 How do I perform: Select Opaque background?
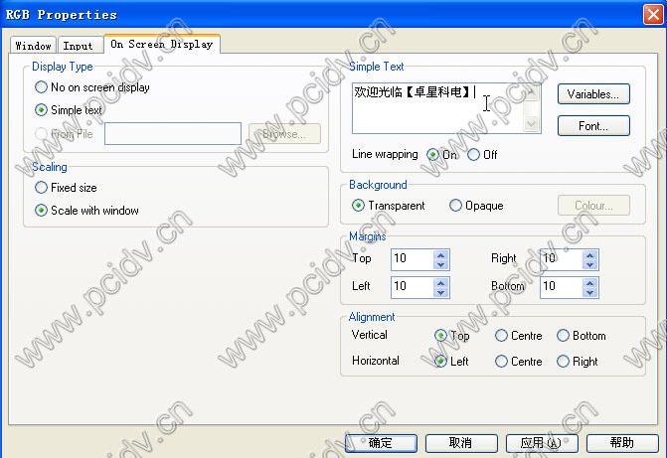click(x=476, y=206)
